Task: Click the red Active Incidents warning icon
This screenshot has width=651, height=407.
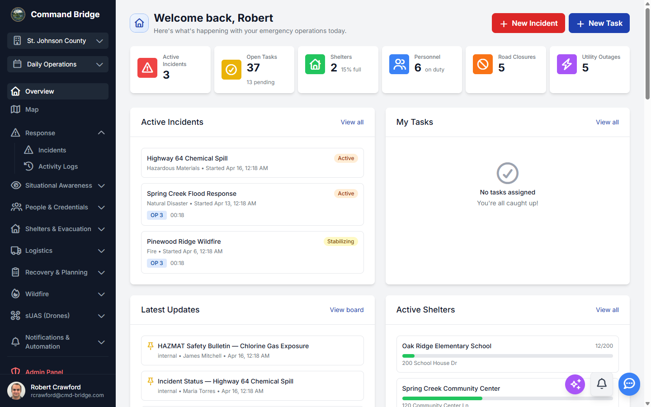Action: pos(147,68)
